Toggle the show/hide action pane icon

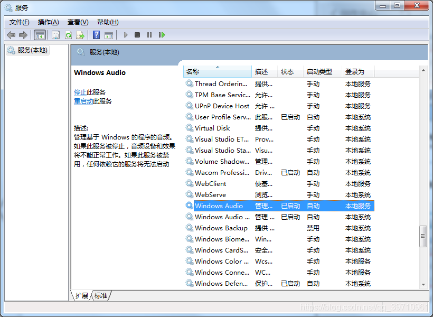[x=109, y=35]
